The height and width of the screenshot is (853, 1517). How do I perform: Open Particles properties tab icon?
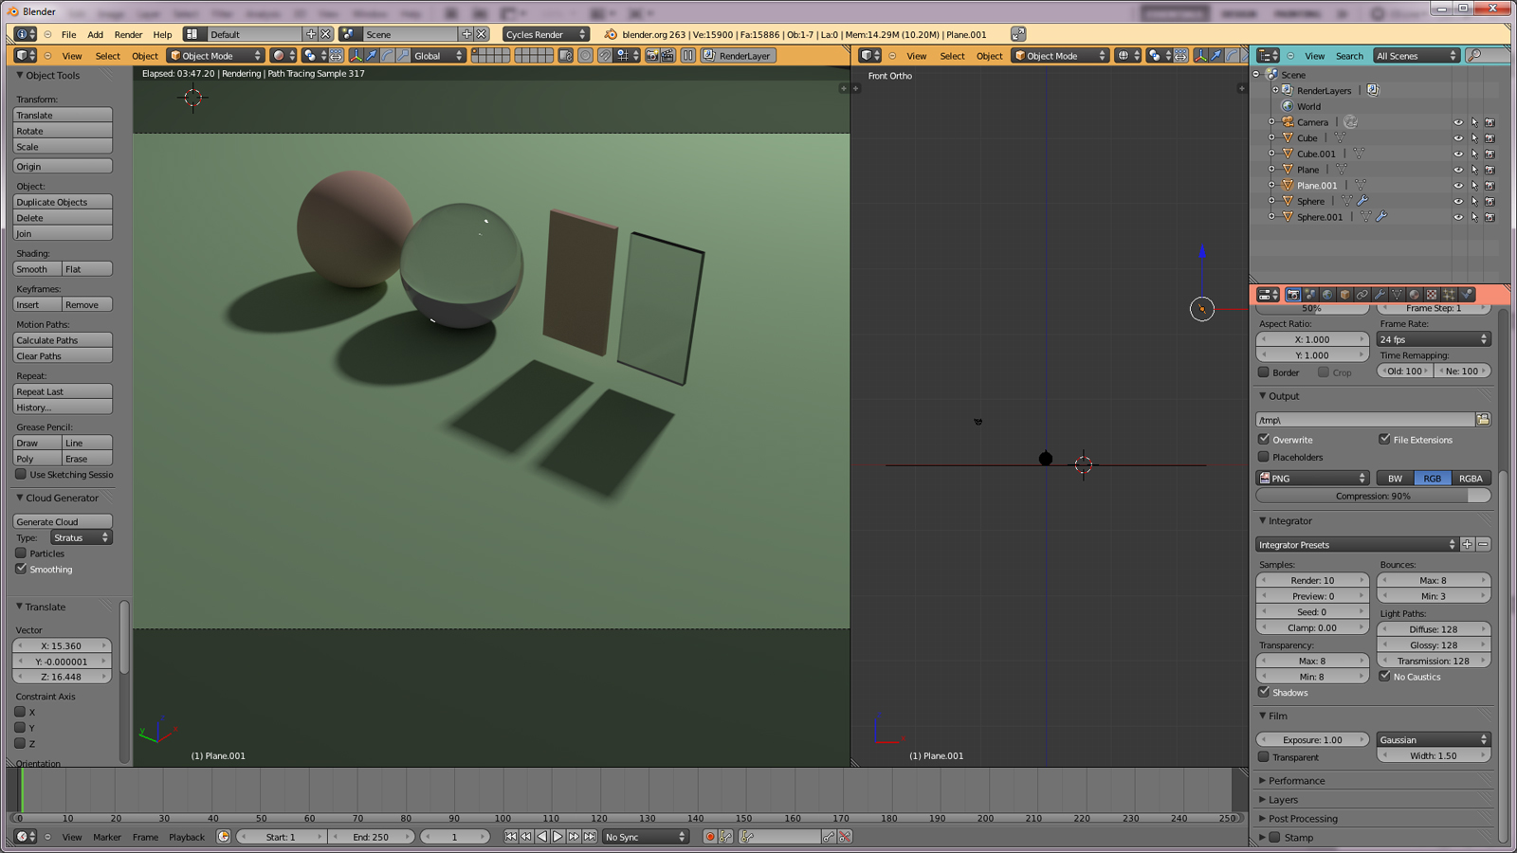coord(1449,295)
